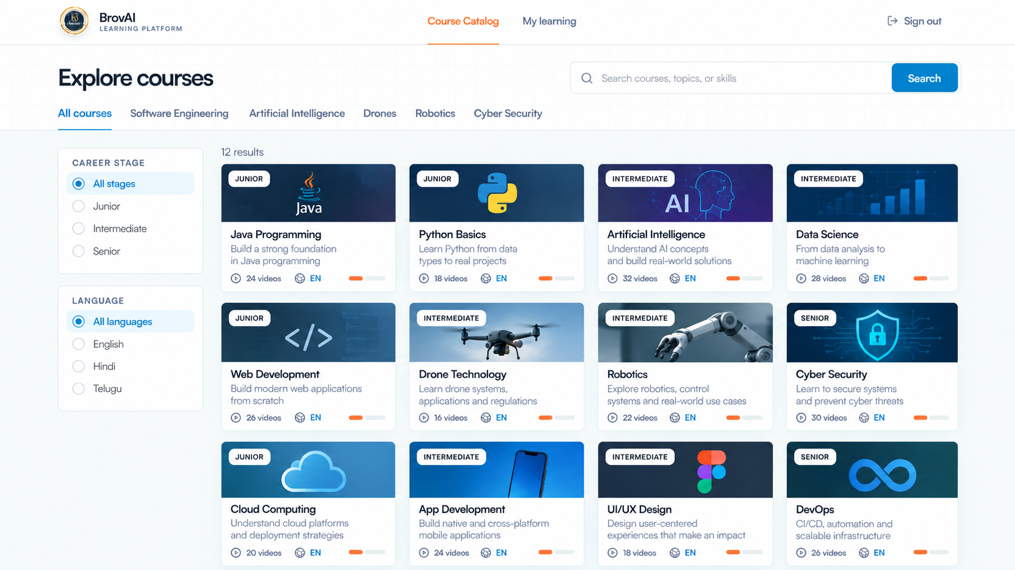Click play icon next to 22 videos

pyautogui.click(x=613, y=418)
